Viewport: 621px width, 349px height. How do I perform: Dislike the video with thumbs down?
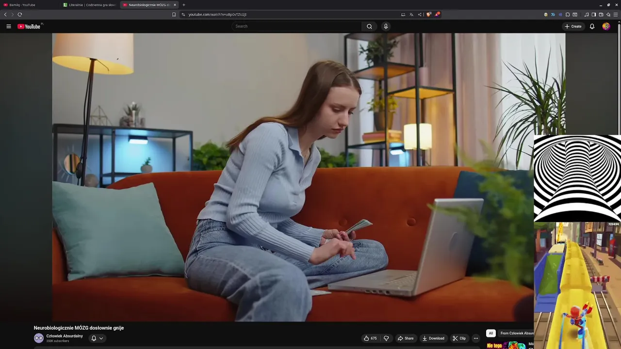387,338
